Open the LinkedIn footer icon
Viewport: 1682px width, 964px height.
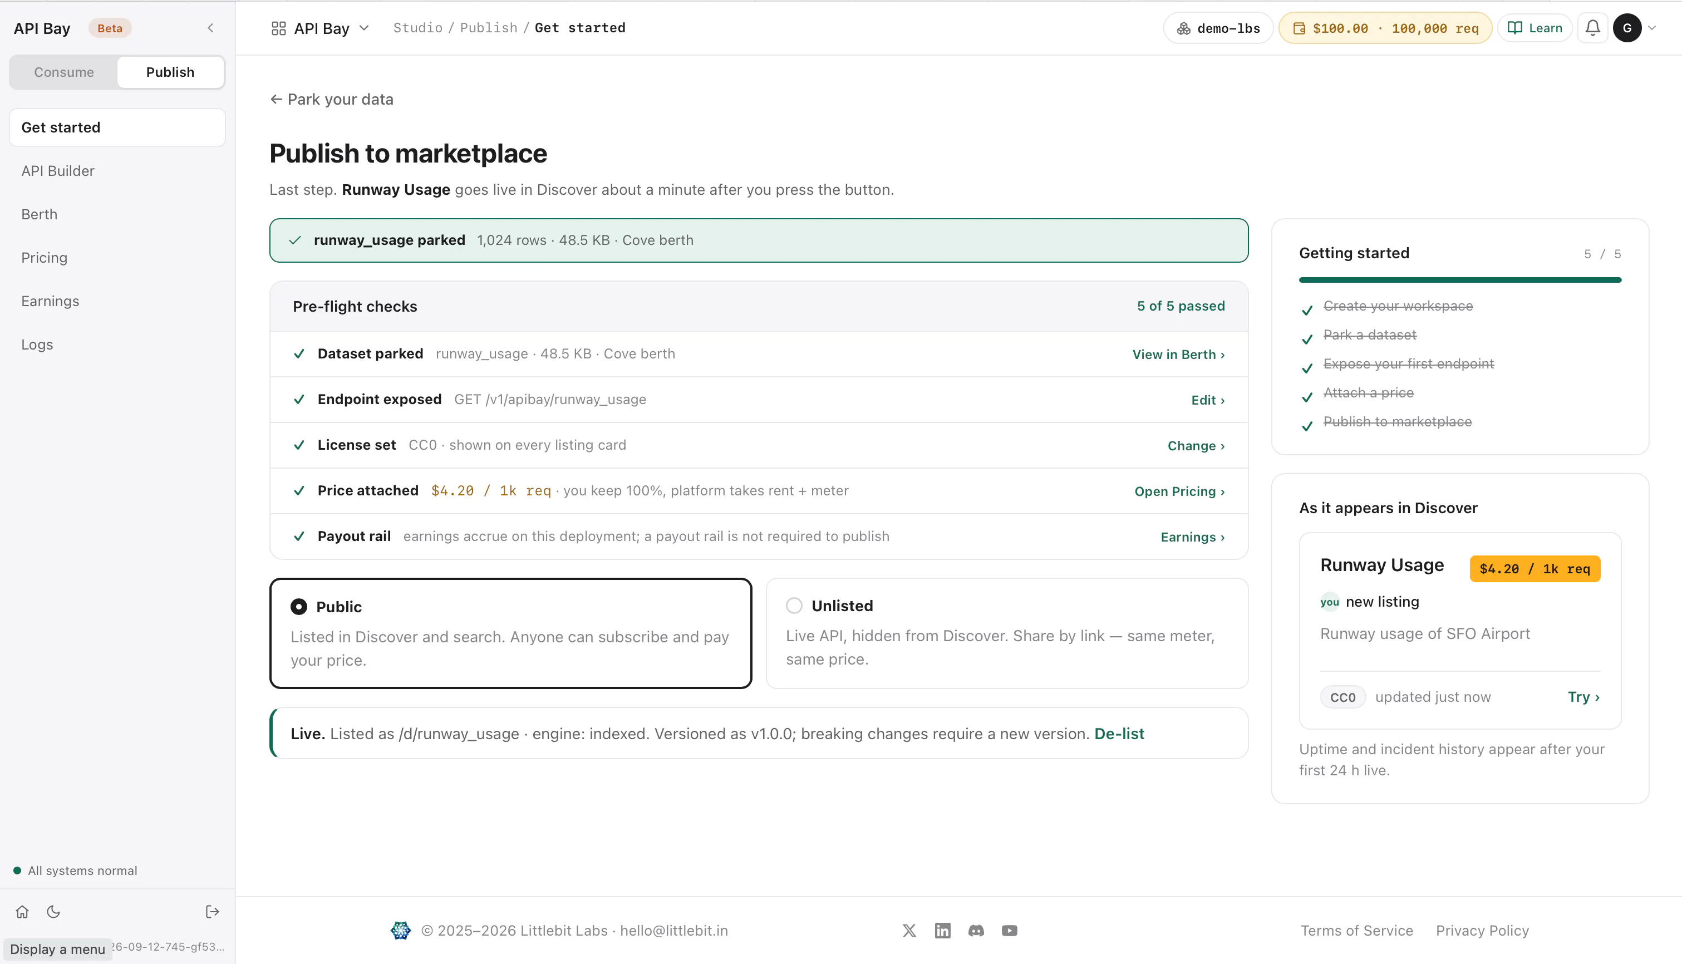(x=943, y=930)
